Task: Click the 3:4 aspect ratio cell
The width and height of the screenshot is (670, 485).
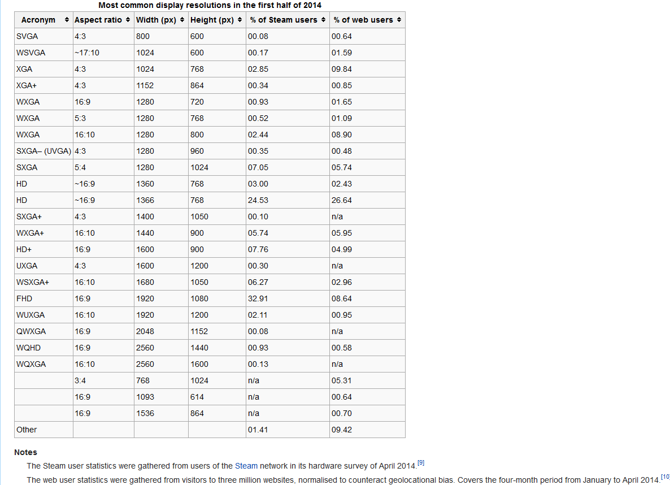Action: [103, 380]
